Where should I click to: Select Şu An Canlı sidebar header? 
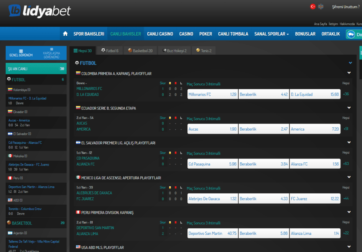coord(36,69)
